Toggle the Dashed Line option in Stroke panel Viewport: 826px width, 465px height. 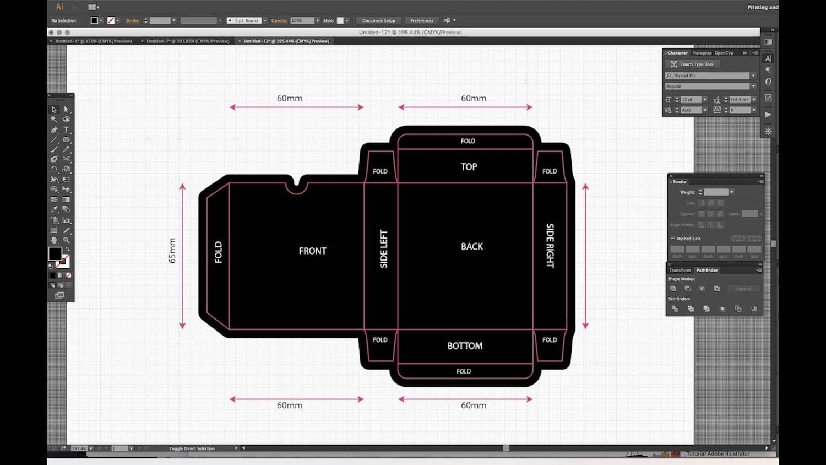(x=672, y=239)
